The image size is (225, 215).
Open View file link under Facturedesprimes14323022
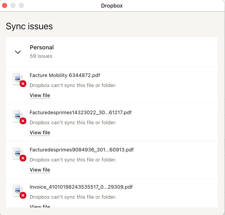point(40,132)
